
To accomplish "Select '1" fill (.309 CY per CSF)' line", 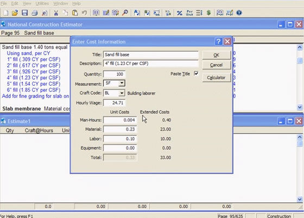I will pos(34,59).
